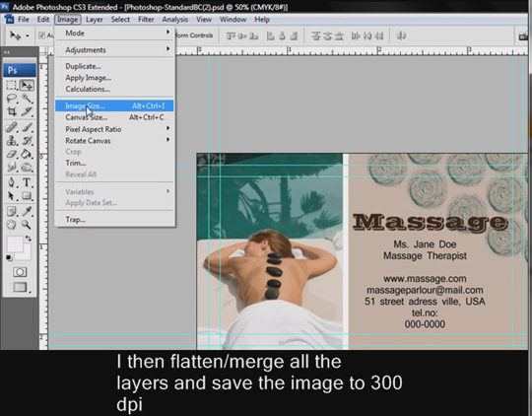Collapse the toolbox with double arrows

click(x=7, y=52)
